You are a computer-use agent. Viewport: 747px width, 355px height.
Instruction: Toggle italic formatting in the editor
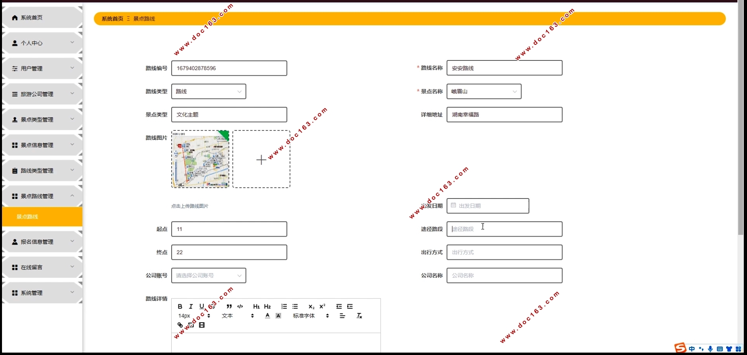coord(191,307)
